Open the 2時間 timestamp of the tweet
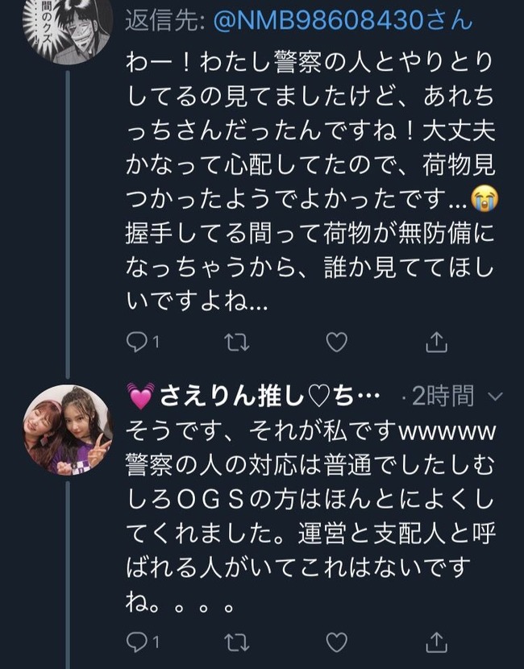The image size is (524, 669). click(443, 396)
